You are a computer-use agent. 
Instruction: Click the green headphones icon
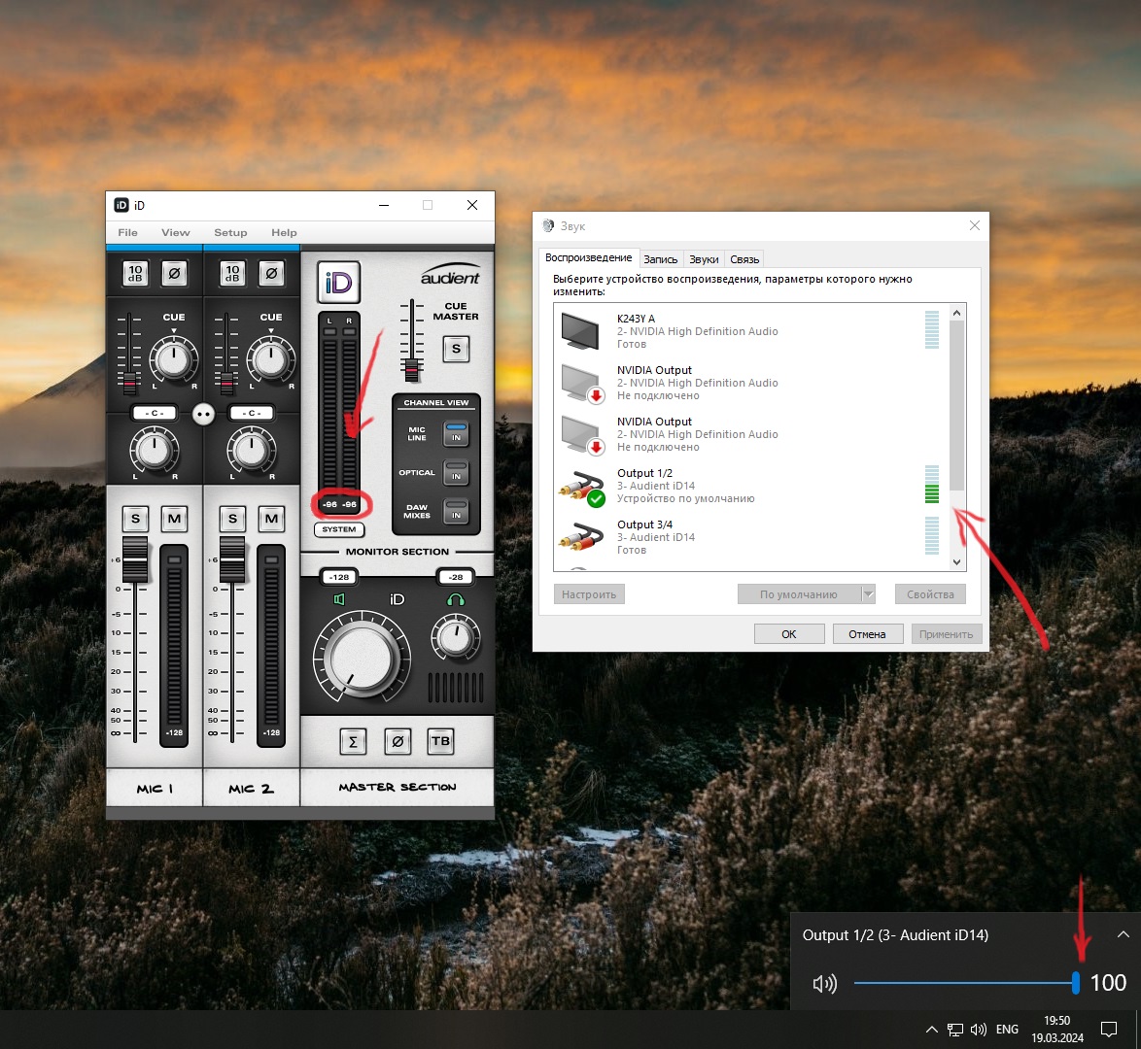pos(456,599)
